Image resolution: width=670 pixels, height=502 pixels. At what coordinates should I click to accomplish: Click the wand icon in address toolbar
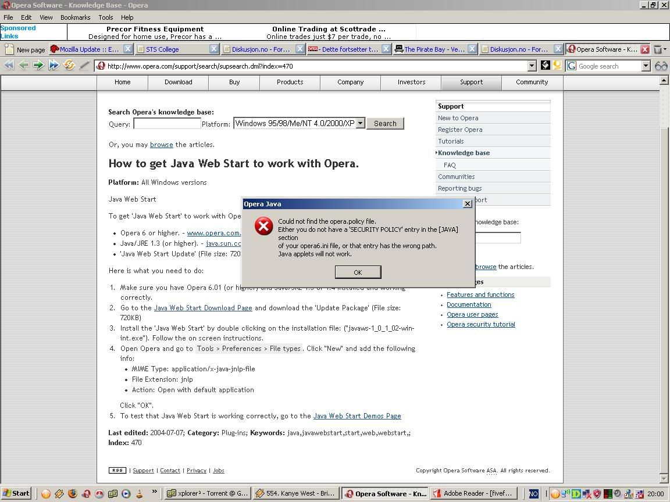[x=84, y=65]
